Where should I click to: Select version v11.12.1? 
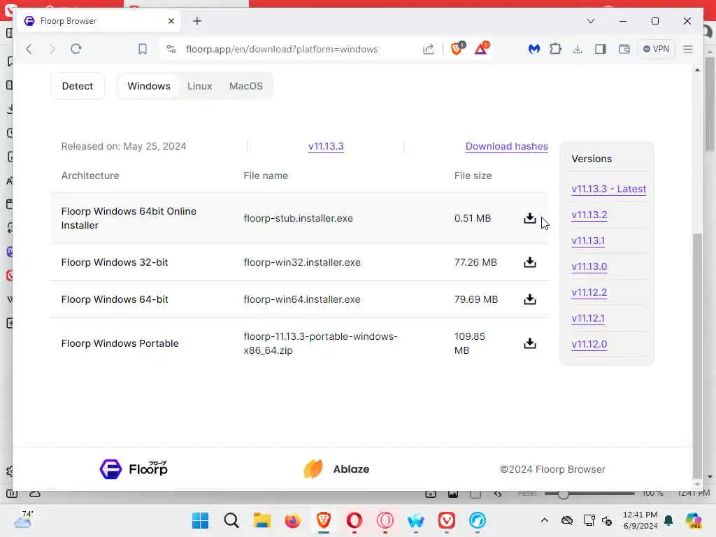(588, 318)
